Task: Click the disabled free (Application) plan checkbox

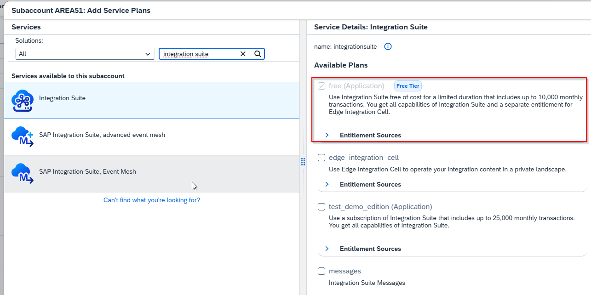Action: pos(321,86)
